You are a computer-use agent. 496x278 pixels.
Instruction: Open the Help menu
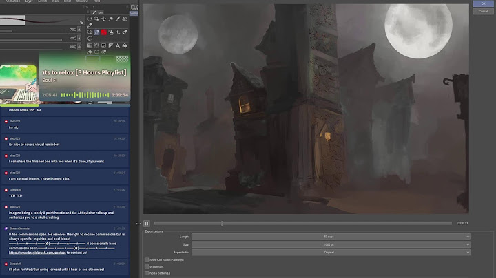[x=96, y=1]
